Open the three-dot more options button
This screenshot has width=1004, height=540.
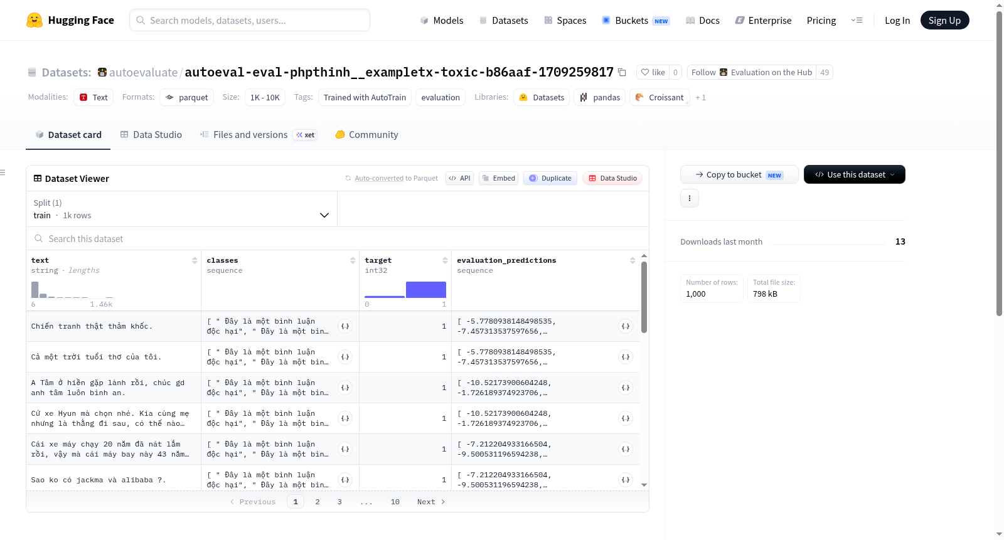690,198
